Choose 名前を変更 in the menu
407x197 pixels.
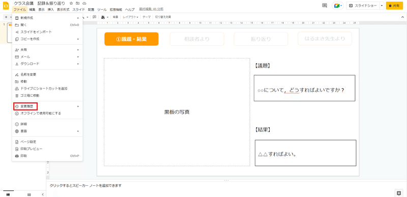tap(47, 74)
